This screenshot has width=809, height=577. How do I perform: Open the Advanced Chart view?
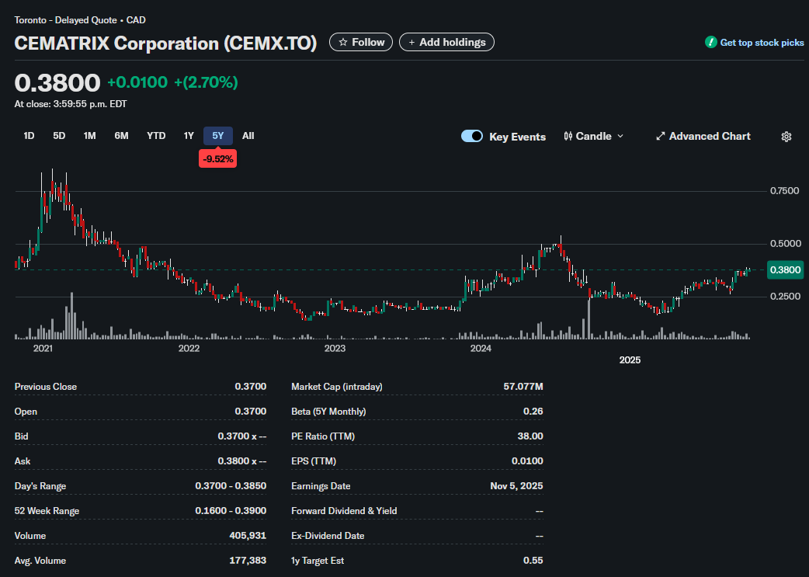[x=703, y=136]
